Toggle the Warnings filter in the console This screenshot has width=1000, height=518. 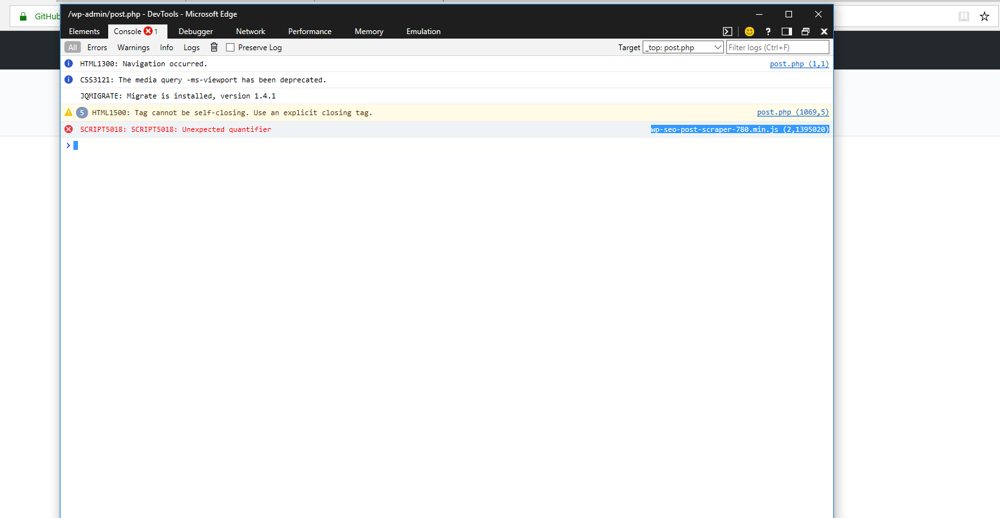point(133,47)
